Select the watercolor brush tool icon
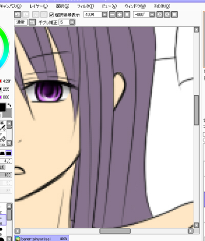The width and height of the screenshot is (205, 241). click(3, 128)
